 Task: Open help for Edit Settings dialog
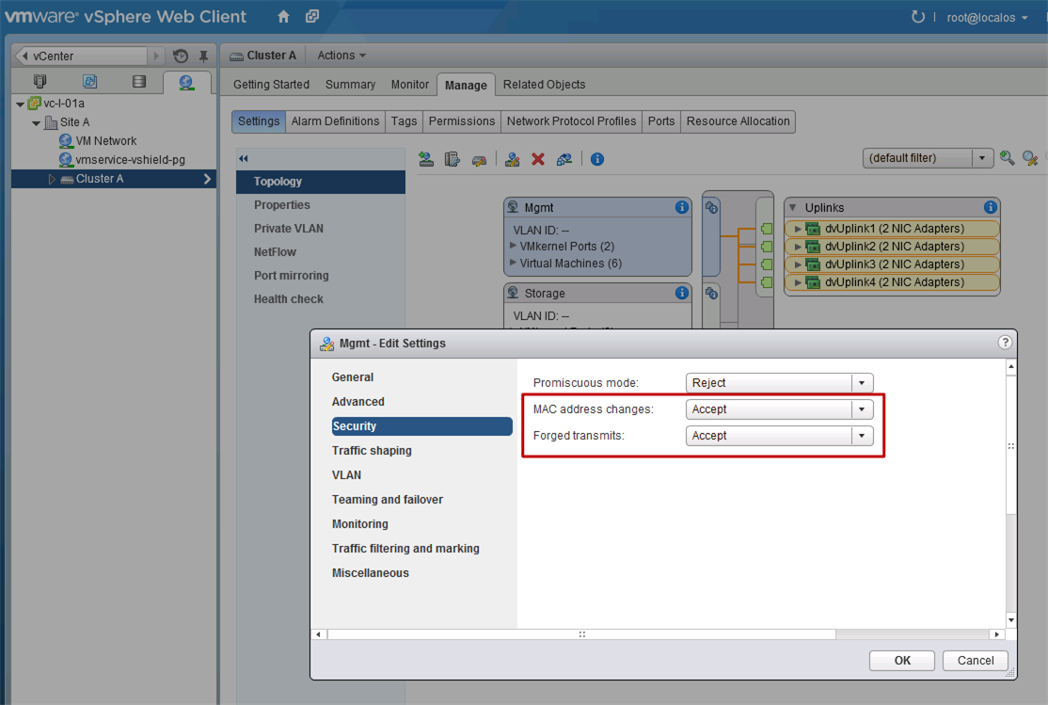point(1005,343)
